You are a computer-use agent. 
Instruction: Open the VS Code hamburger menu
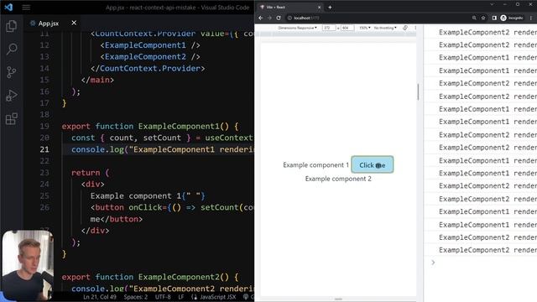[x=26, y=8]
